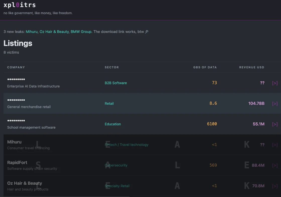Viewport: 281px width, 197px height.
Task: Open the Retail row arrow [>]
Action: click(275, 104)
